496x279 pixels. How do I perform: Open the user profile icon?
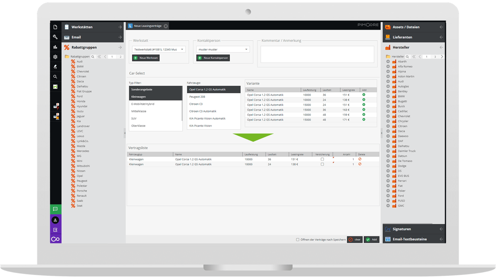coord(55,220)
